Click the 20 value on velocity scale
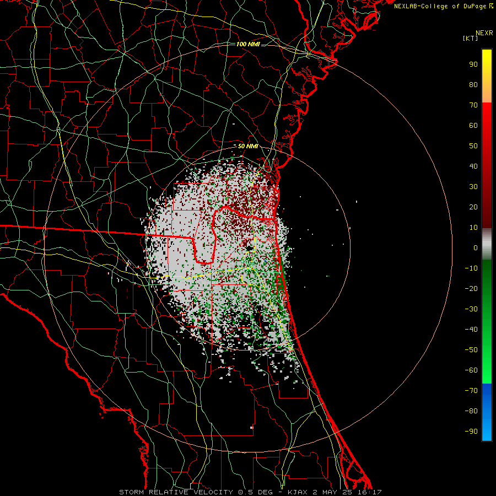The width and height of the screenshot is (496, 496). point(473,207)
